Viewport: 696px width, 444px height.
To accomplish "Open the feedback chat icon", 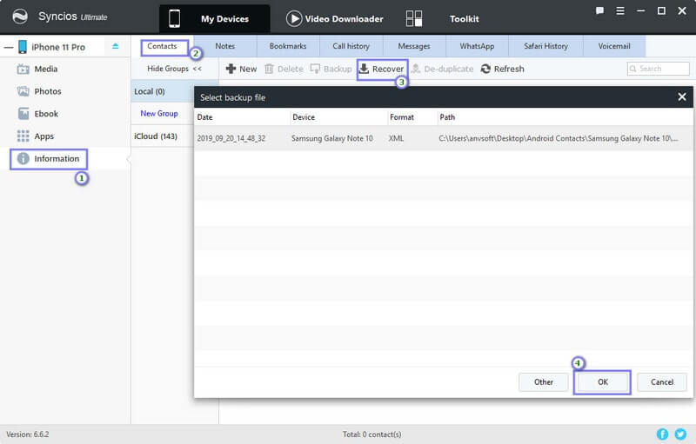I will point(599,10).
